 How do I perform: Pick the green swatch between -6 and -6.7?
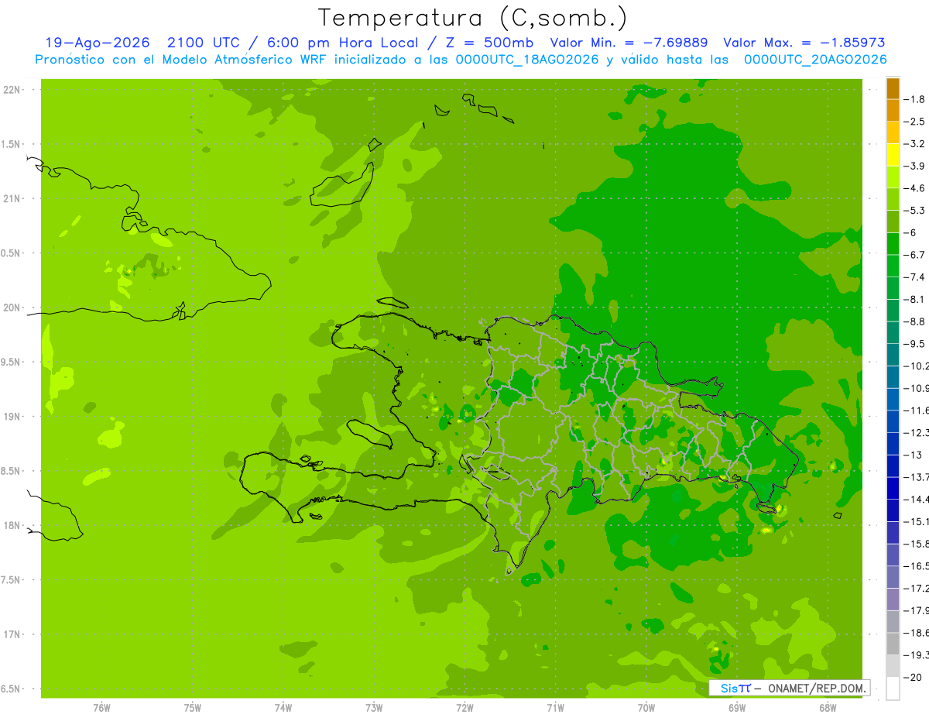[x=893, y=243]
